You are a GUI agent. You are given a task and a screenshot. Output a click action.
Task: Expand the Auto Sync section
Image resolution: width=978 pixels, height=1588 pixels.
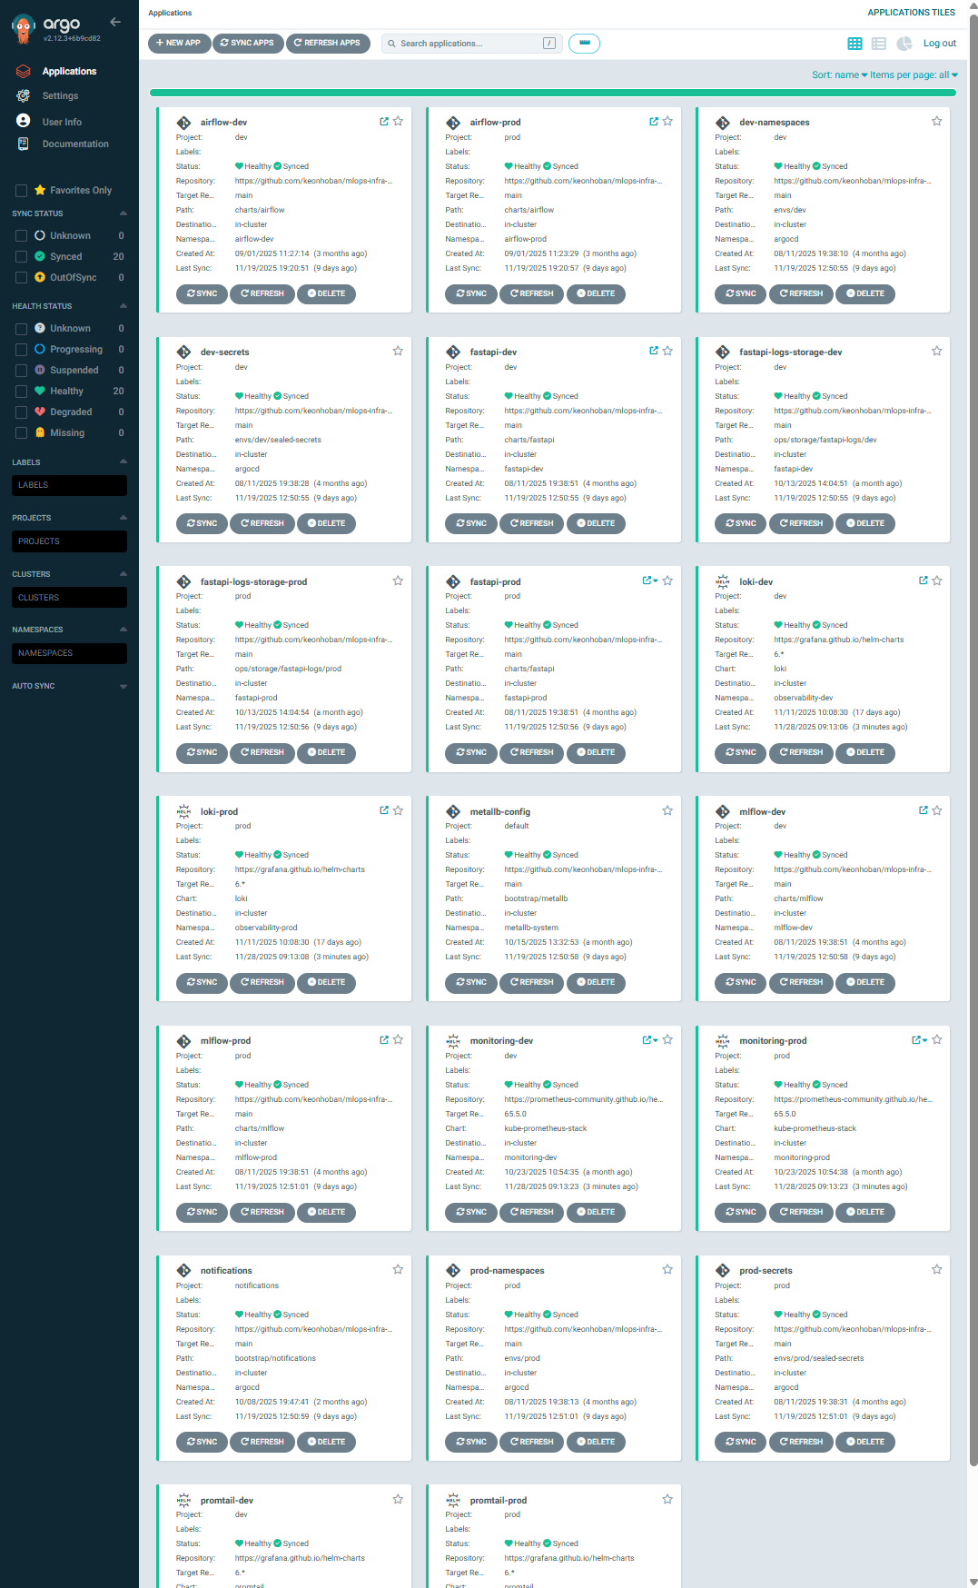(x=123, y=687)
